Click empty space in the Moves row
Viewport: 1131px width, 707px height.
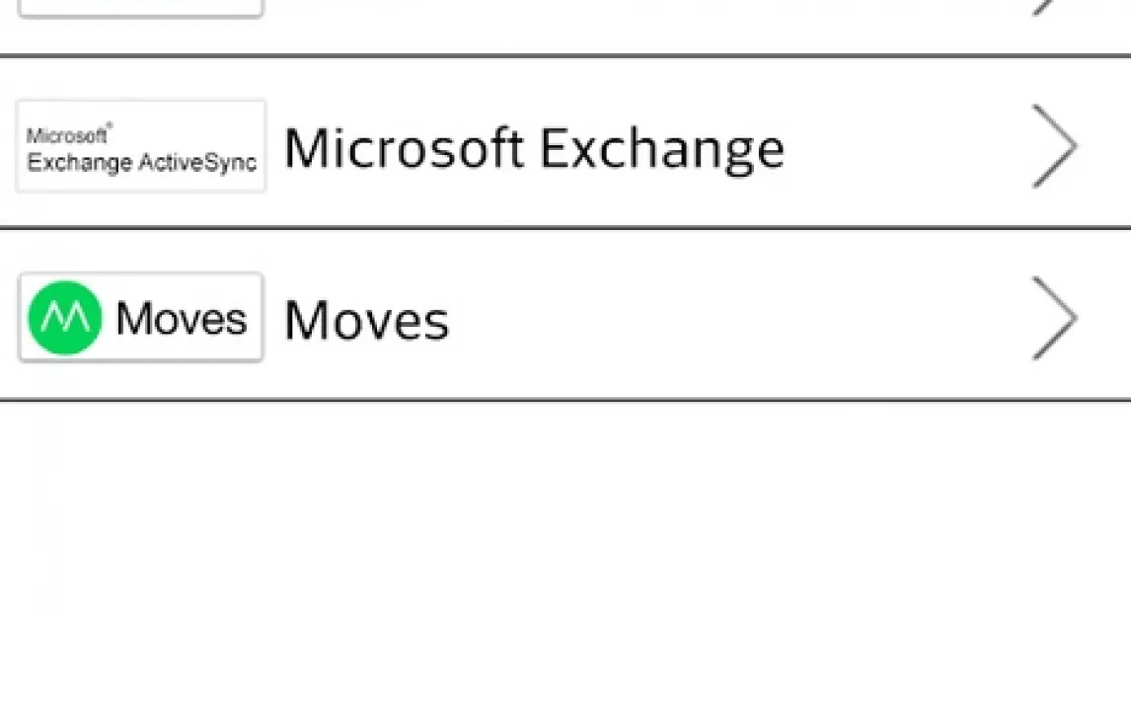click(x=740, y=318)
